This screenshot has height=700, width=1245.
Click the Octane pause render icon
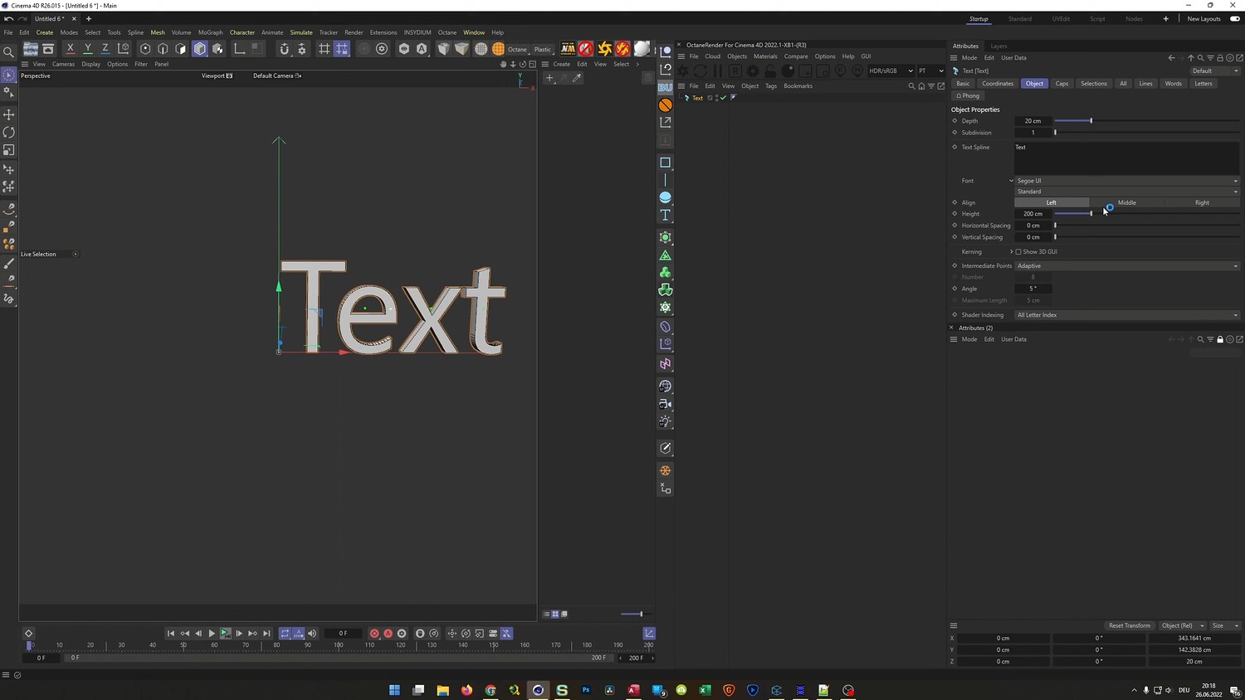[718, 71]
